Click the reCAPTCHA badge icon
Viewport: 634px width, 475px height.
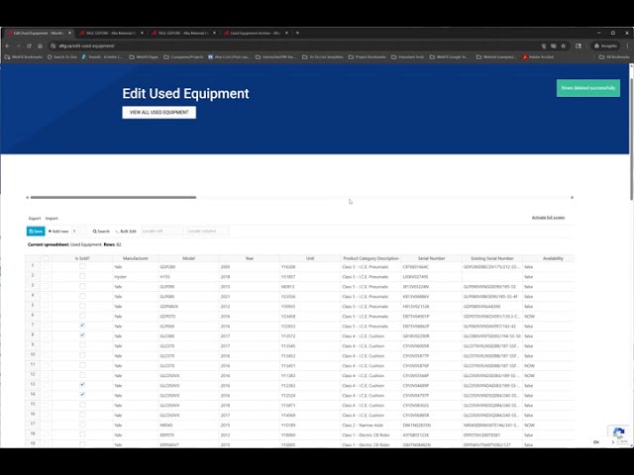point(618,435)
